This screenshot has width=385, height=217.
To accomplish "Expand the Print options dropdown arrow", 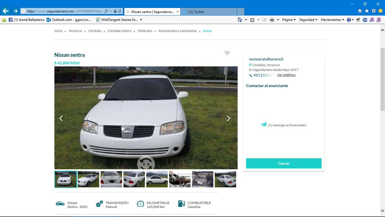I will point(278,20).
